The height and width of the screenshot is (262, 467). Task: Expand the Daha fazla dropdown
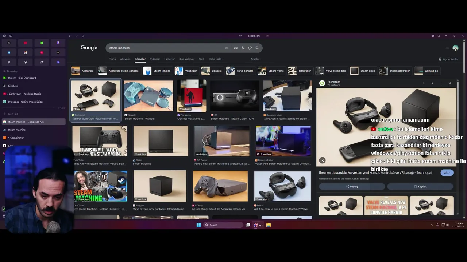(216, 59)
